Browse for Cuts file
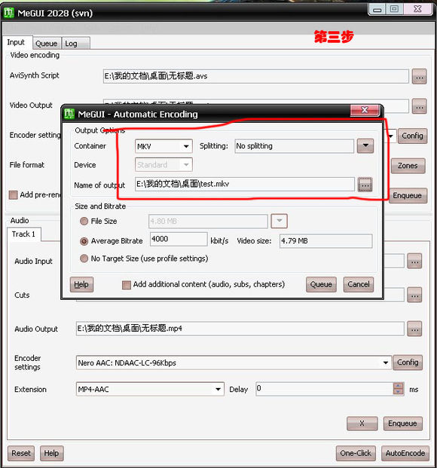This screenshot has height=468, width=437. click(x=414, y=295)
